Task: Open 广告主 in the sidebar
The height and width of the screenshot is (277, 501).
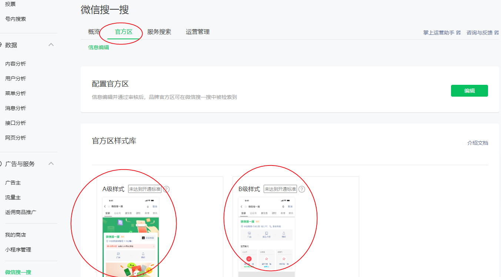Action: pos(13,183)
